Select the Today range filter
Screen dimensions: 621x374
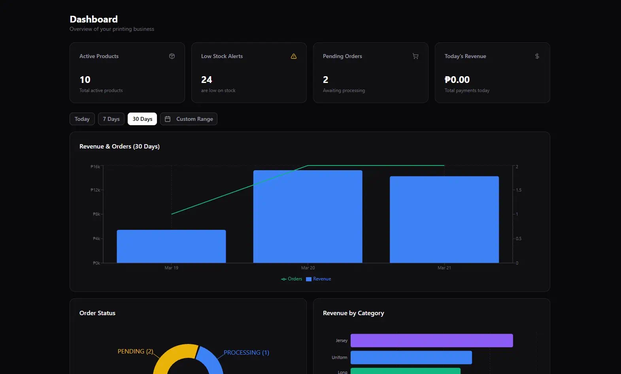point(82,119)
